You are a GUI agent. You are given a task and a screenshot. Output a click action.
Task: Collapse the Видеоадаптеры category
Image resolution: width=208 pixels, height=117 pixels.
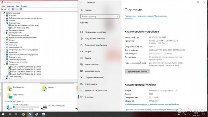(5, 23)
